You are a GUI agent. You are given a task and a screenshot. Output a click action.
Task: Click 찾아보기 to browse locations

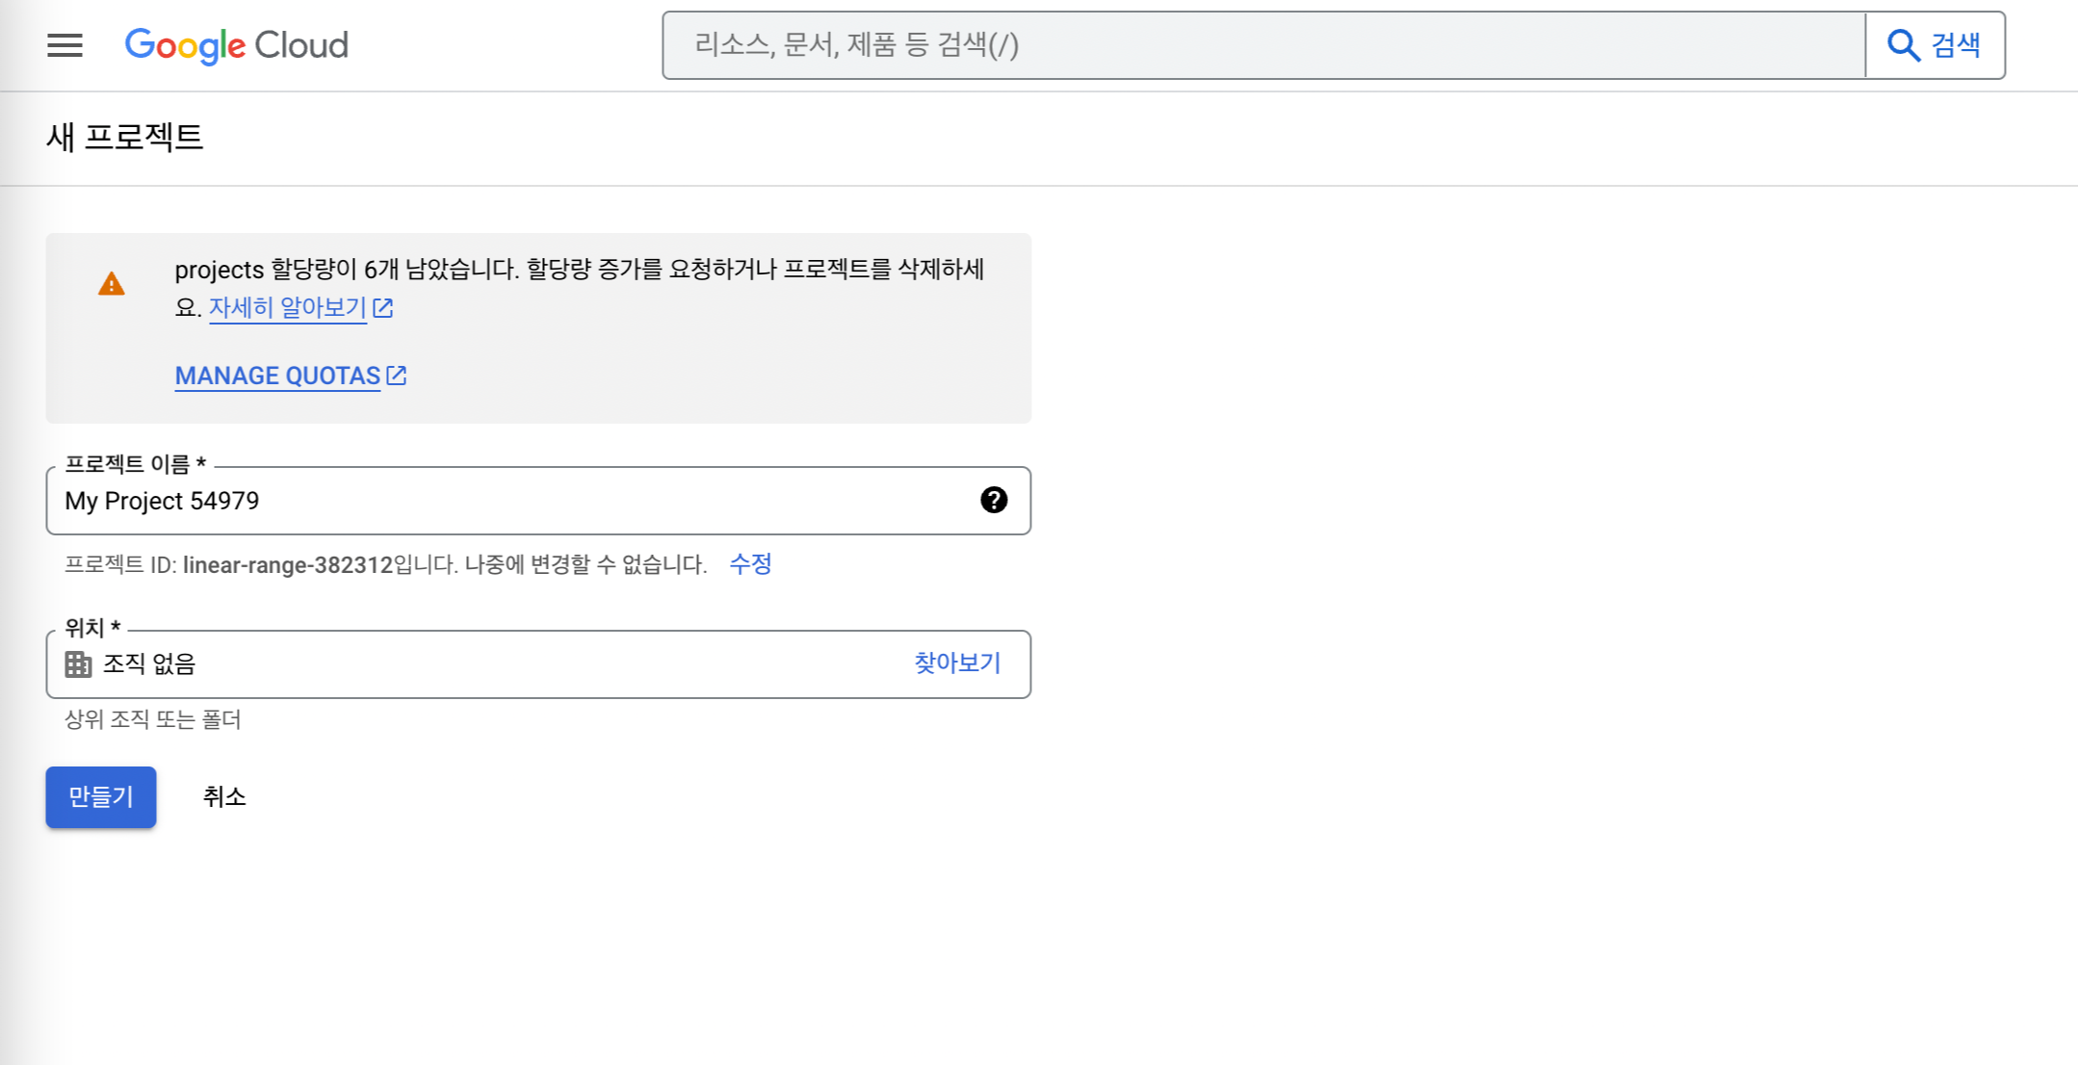957,663
